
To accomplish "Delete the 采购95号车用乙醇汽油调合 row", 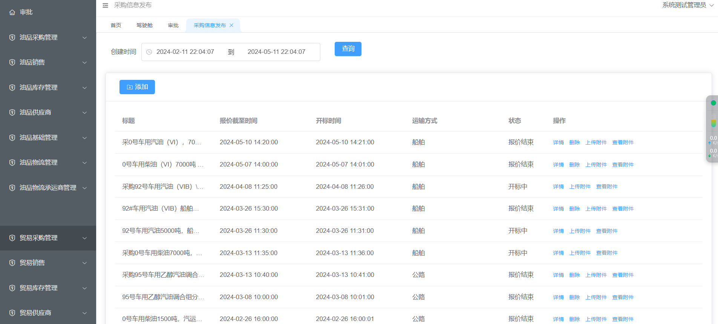I will (574, 275).
